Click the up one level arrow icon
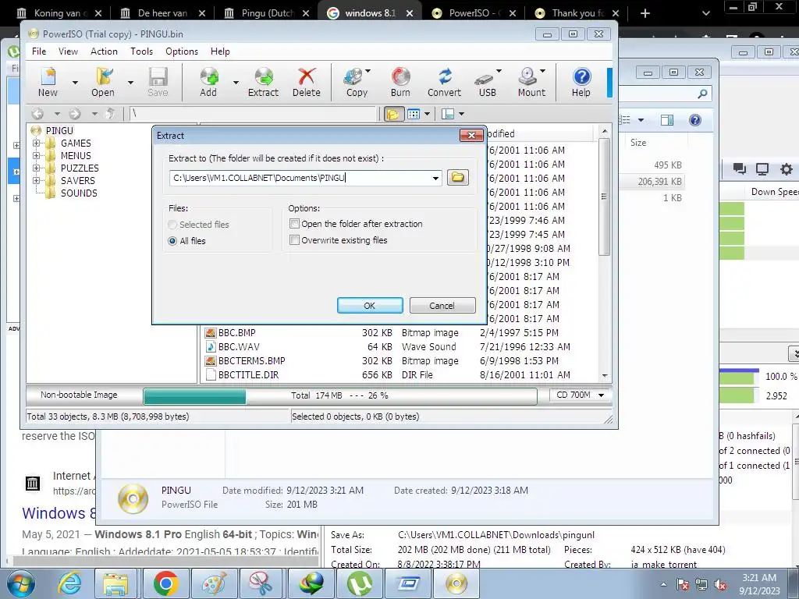799x599 pixels. coord(110,114)
